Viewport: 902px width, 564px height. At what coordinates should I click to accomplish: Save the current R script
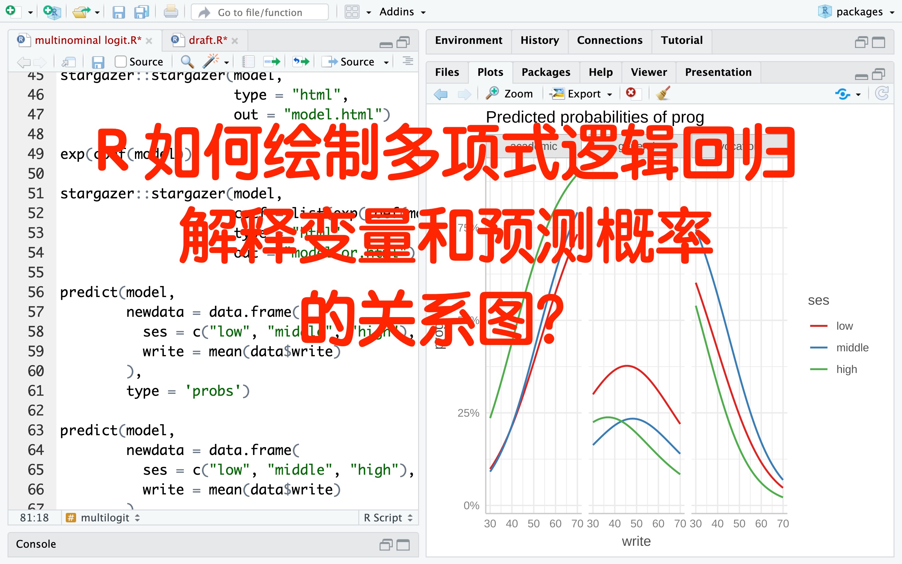[119, 12]
